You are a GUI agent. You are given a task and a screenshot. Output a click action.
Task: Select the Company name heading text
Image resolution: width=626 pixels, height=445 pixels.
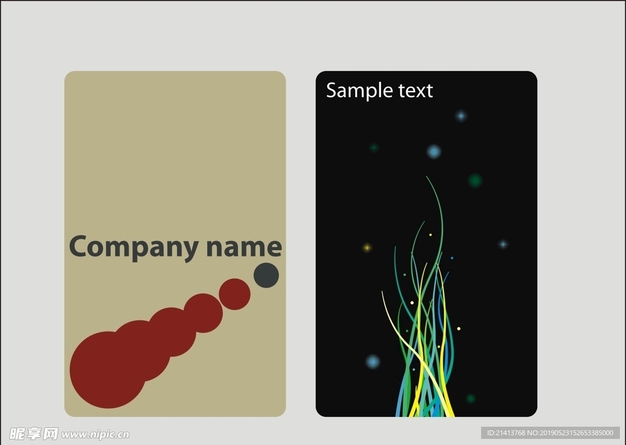[175, 247]
